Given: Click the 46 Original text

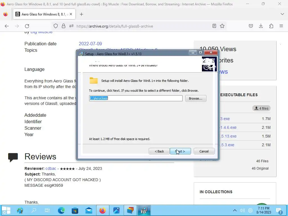Looking at the screenshot, I should pyautogui.click(x=260, y=168).
